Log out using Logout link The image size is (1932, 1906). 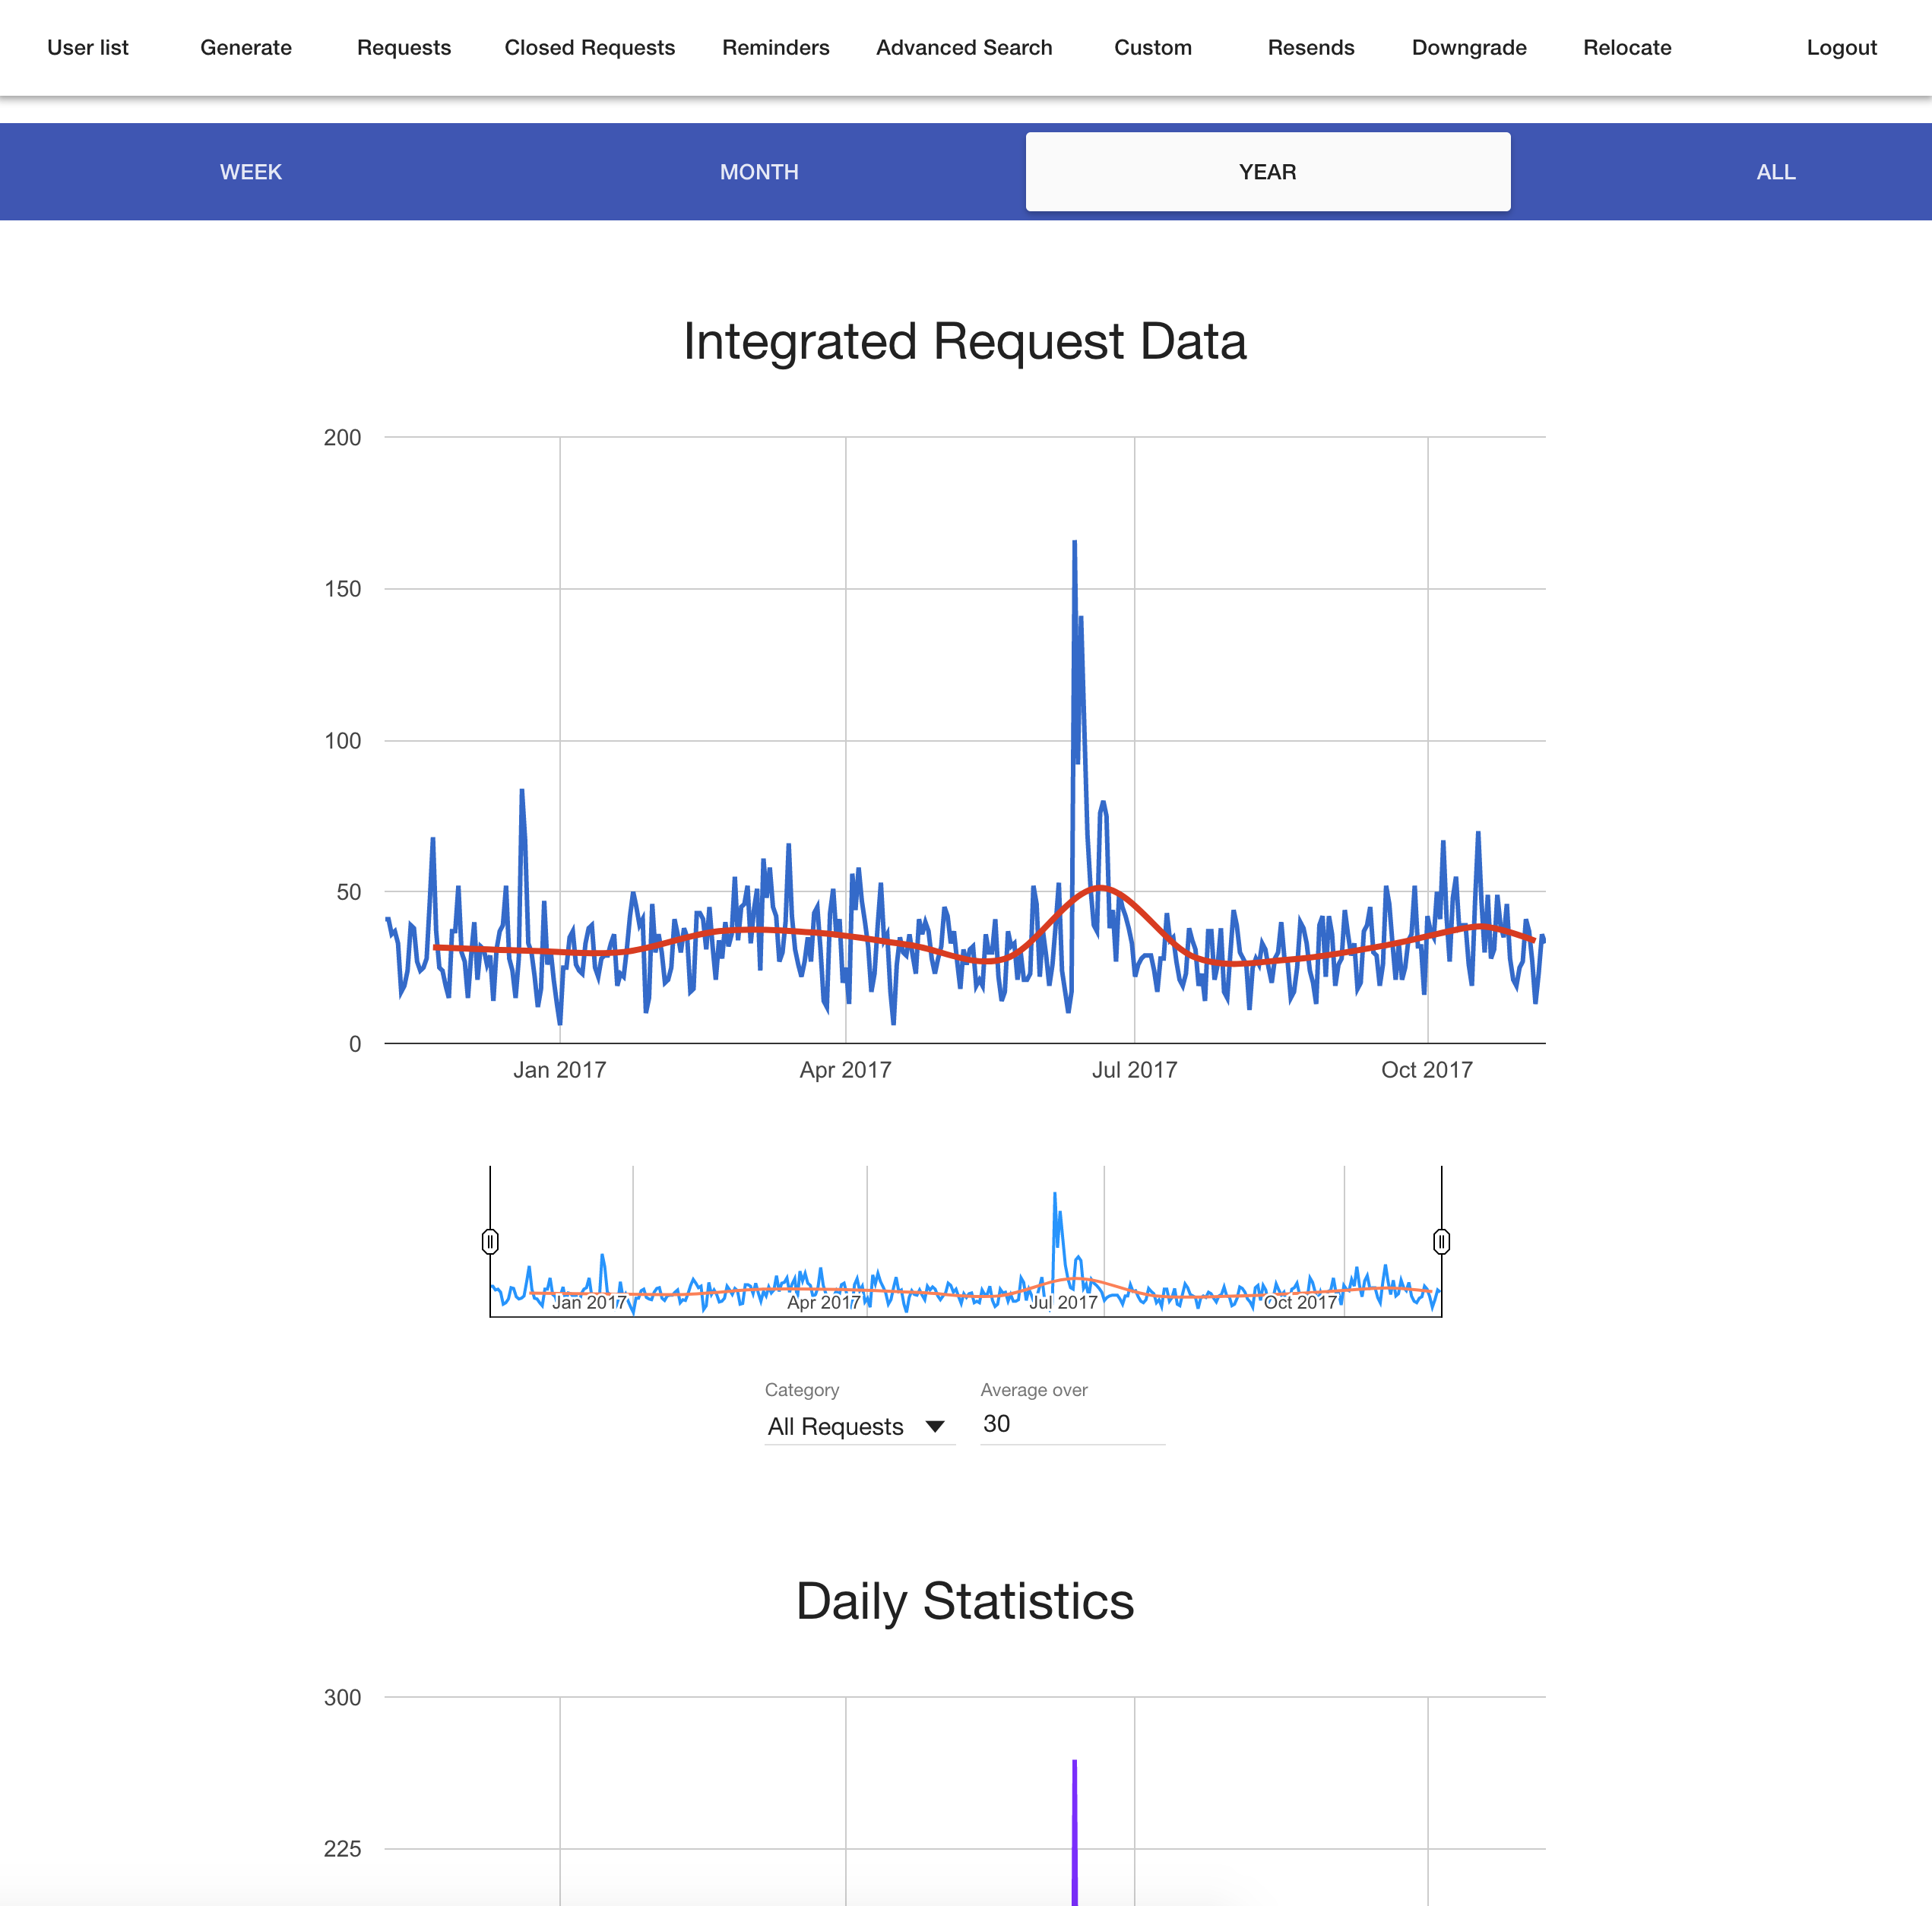point(1841,48)
